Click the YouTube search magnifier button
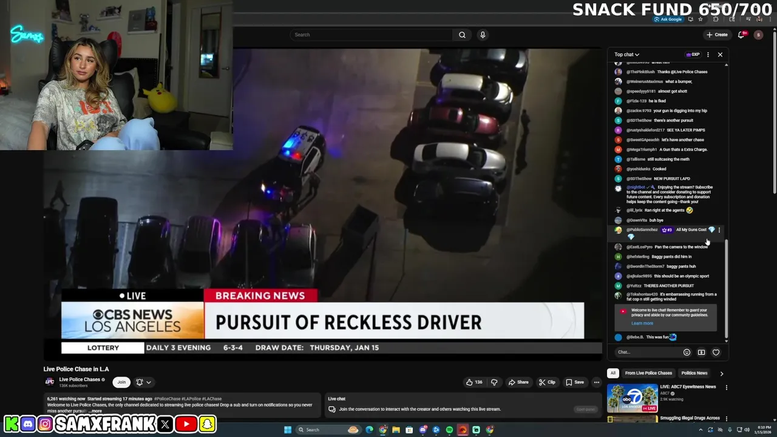Image resolution: width=777 pixels, height=437 pixels. point(462,35)
